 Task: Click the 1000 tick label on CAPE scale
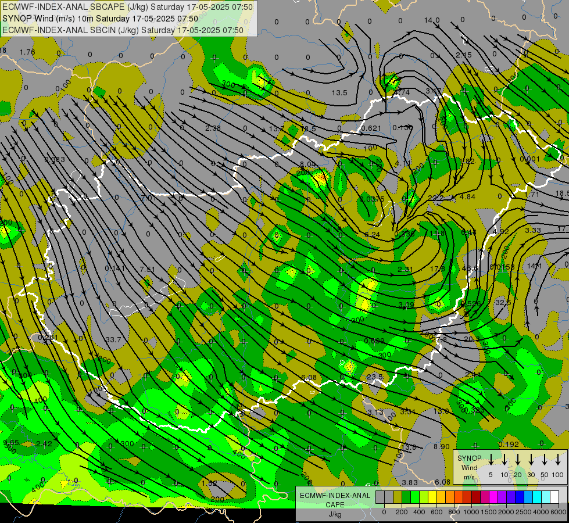click(471, 512)
